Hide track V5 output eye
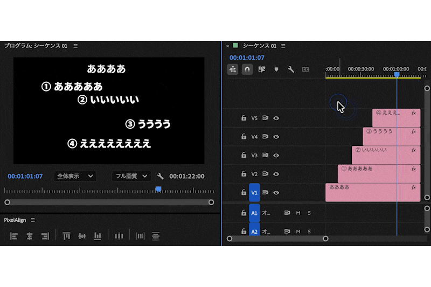The width and height of the screenshot is (431, 287). pos(276,118)
